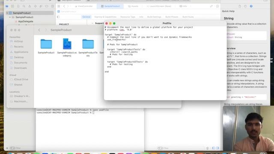Switch to ViewController editor tab
Image resolution: width=274 pixels, height=154 pixels.
pyautogui.click(x=84, y=6)
